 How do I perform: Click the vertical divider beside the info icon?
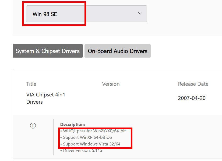(x=53, y=137)
